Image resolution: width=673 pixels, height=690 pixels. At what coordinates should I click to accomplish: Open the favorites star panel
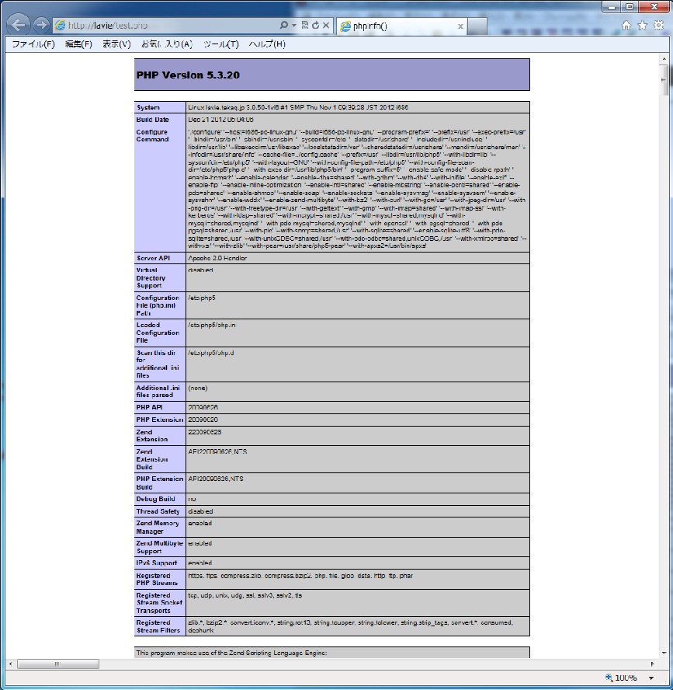[643, 26]
